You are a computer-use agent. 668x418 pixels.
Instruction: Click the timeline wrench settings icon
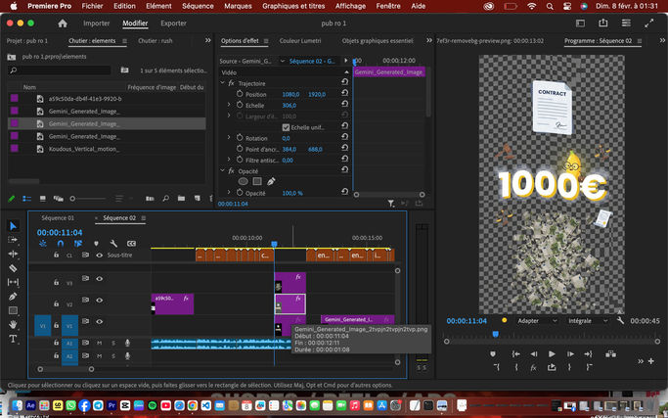pos(113,244)
